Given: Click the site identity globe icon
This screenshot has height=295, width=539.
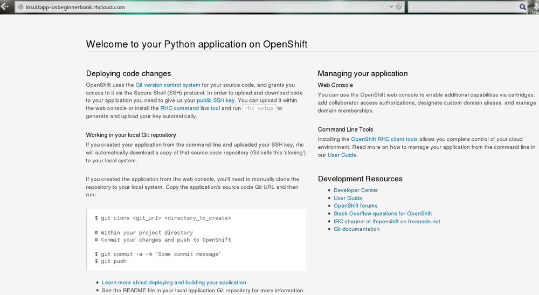Looking at the screenshot, I should pos(20,7).
